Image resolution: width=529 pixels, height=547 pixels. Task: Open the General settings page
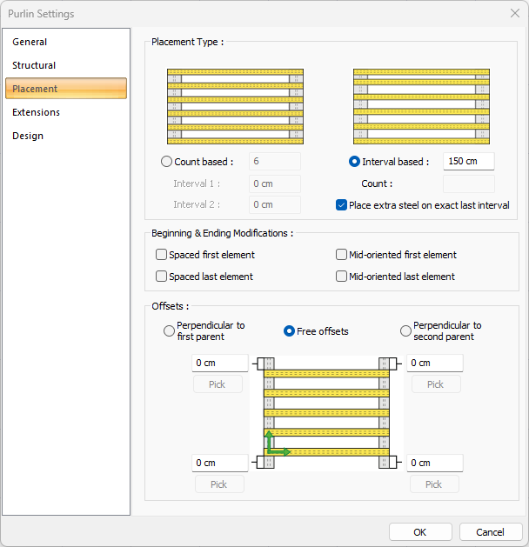pyautogui.click(x=30, y=42)
